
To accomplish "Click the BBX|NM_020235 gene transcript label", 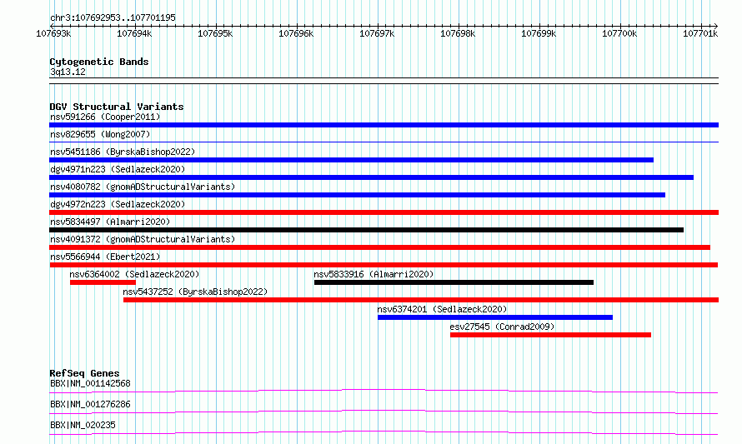I will click(83, 425).
